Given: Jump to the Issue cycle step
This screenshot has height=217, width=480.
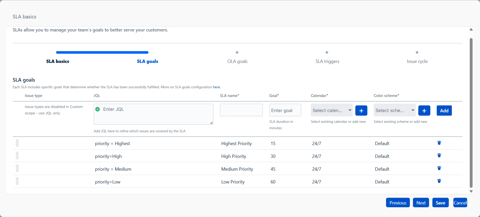Looking at the screenshot, I should [417, 61].
